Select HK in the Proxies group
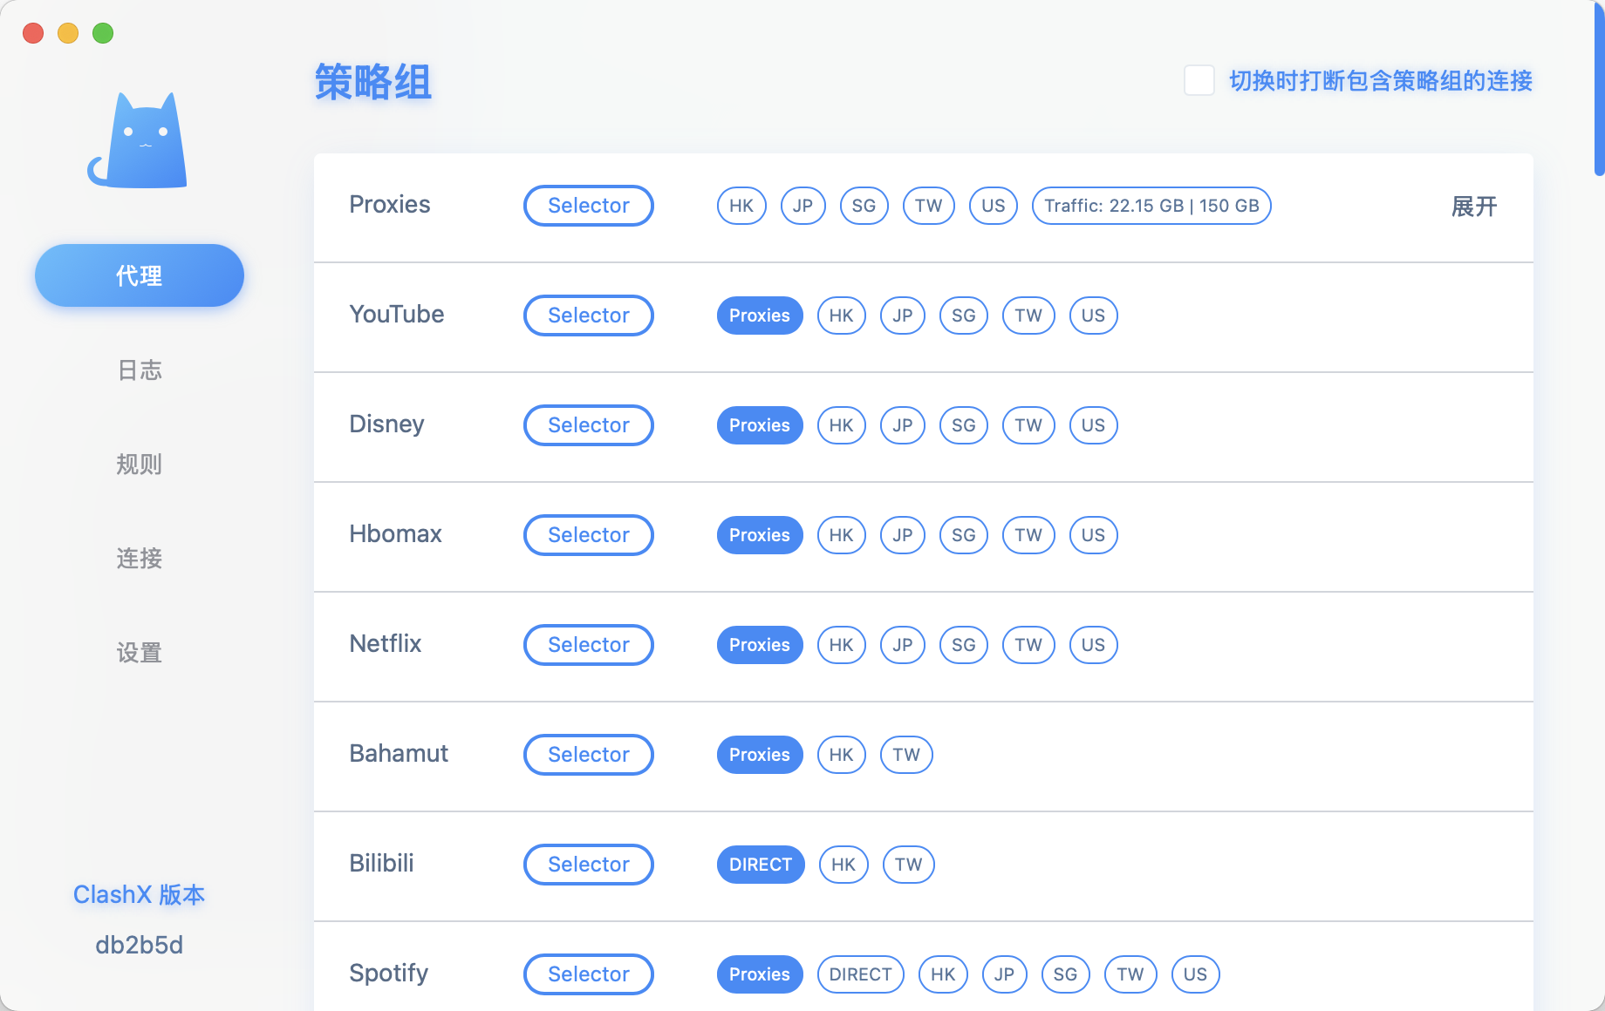1605x1011 pixels. (741, 206)
